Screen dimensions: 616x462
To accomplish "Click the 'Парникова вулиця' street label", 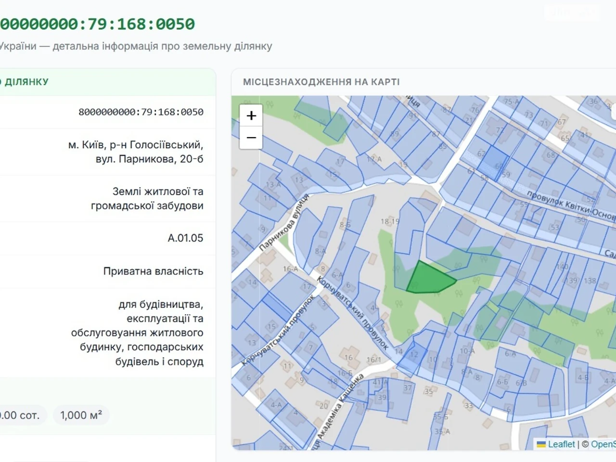I will (x=284, y=222).
